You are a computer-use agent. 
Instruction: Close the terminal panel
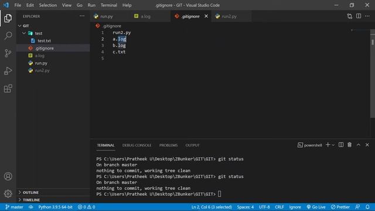367,145
